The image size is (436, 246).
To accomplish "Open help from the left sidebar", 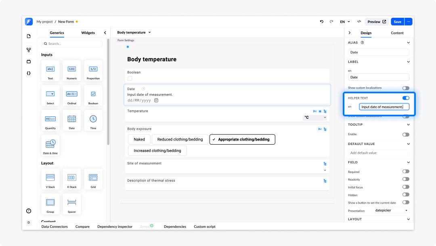I will (x=29, y=211).
